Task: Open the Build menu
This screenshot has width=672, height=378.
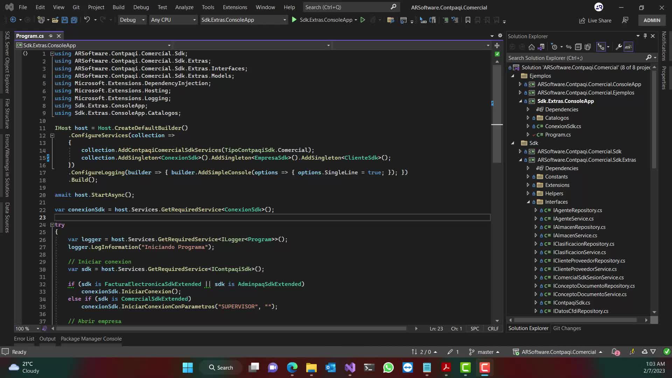Action: click(x=118, y=7)
